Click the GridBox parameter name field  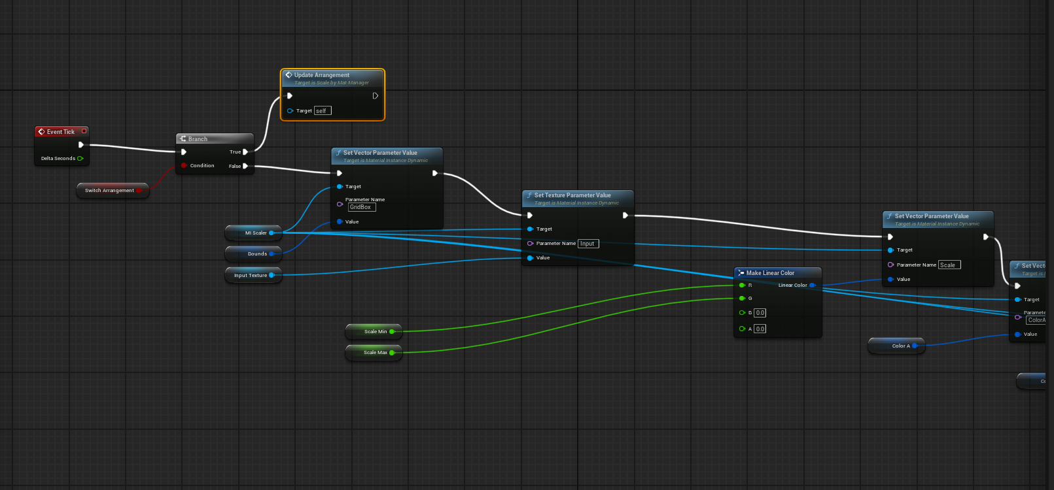pyautogui.click(x=362, y=207)
